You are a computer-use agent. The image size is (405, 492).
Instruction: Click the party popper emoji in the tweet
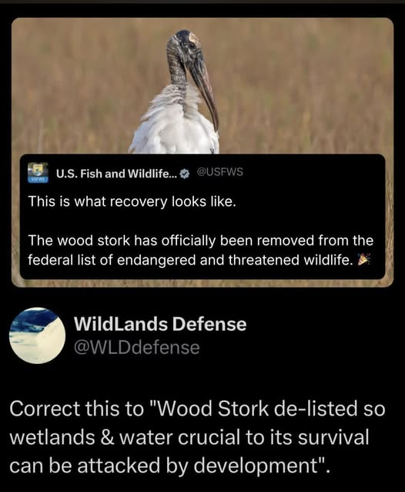[364, 259]
